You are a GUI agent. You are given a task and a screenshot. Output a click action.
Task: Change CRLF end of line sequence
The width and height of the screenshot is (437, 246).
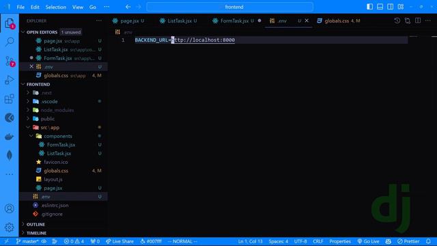pos(318,241)
